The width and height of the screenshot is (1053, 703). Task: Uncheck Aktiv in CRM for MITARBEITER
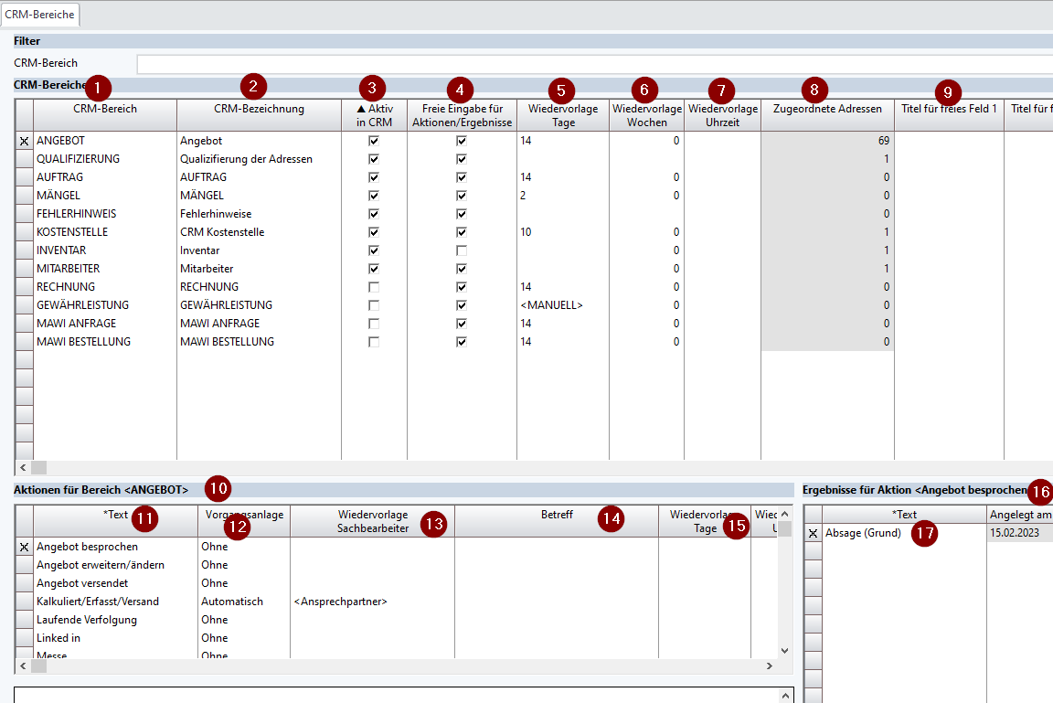[374, 269]
